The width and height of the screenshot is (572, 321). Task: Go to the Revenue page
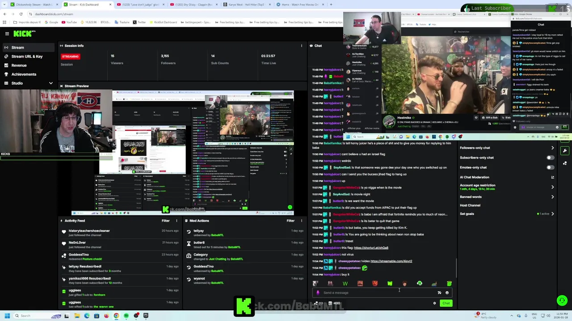tap(19, 66)
